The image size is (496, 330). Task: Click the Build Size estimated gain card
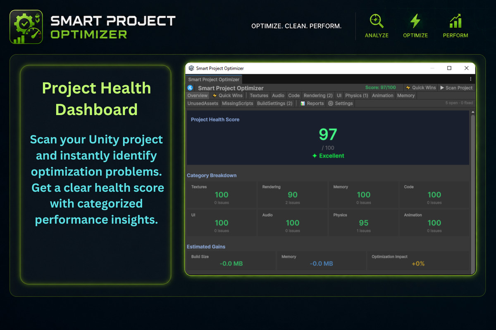click(x=231, y=261)
